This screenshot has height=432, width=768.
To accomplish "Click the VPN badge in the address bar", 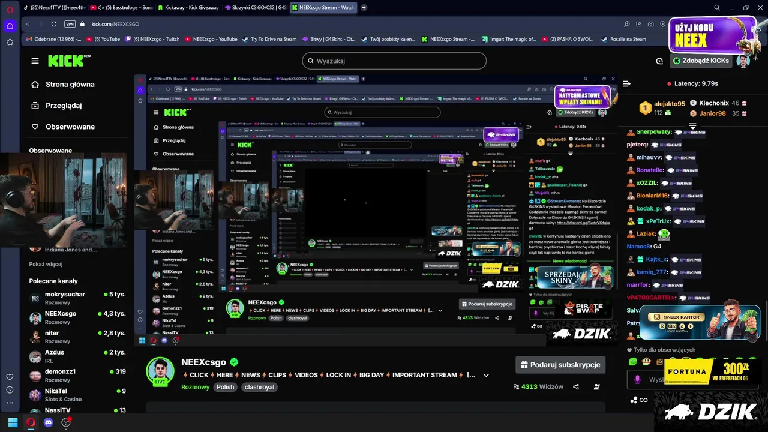I will pos(70,24).
